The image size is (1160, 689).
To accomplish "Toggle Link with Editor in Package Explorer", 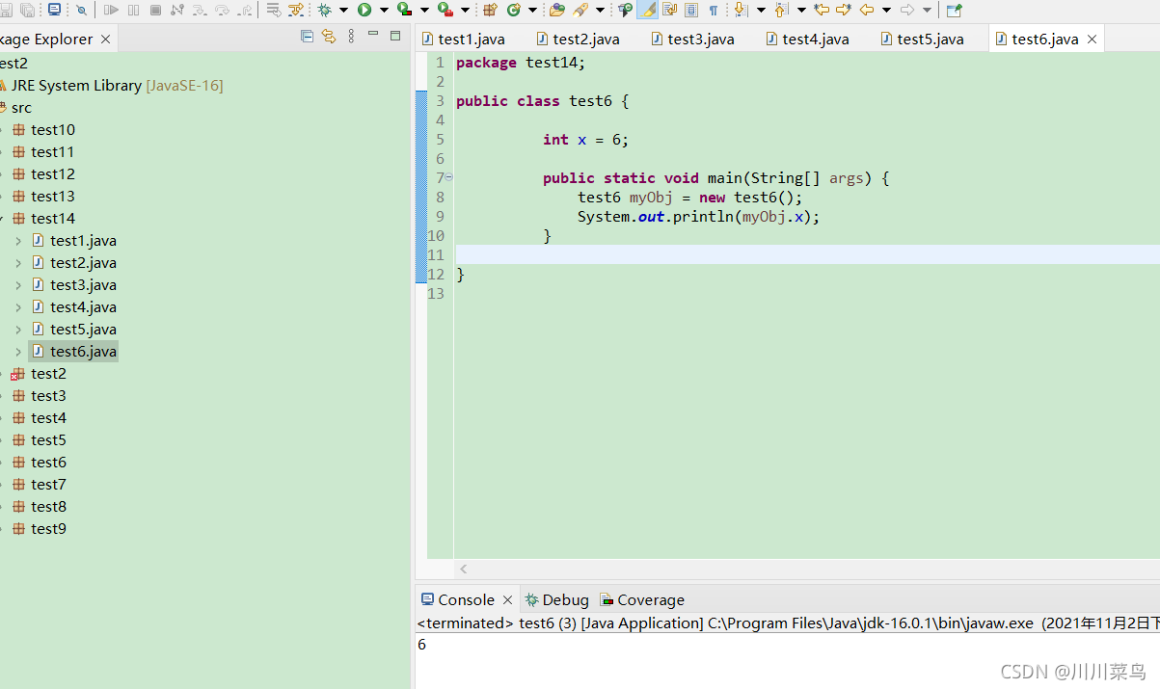I will [329, 36].
